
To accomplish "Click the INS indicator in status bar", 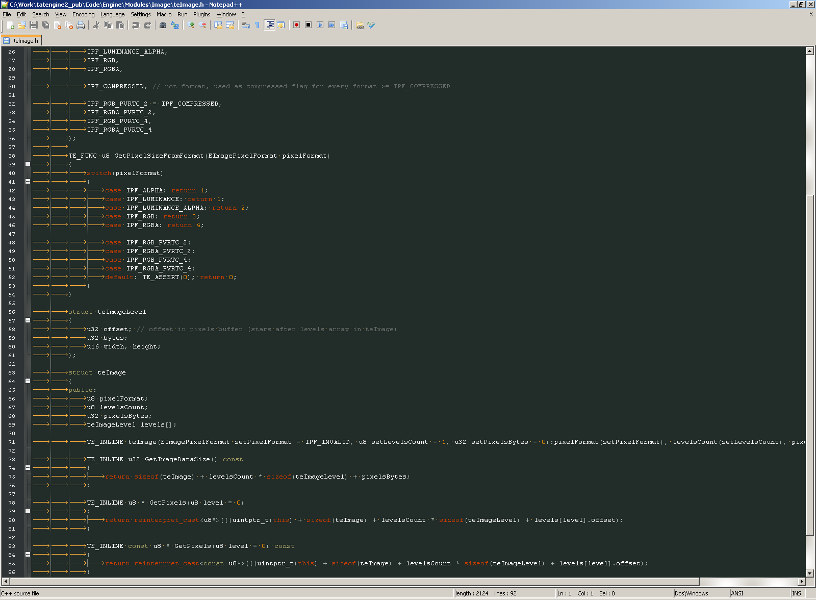I will click(x=797, y=593).
